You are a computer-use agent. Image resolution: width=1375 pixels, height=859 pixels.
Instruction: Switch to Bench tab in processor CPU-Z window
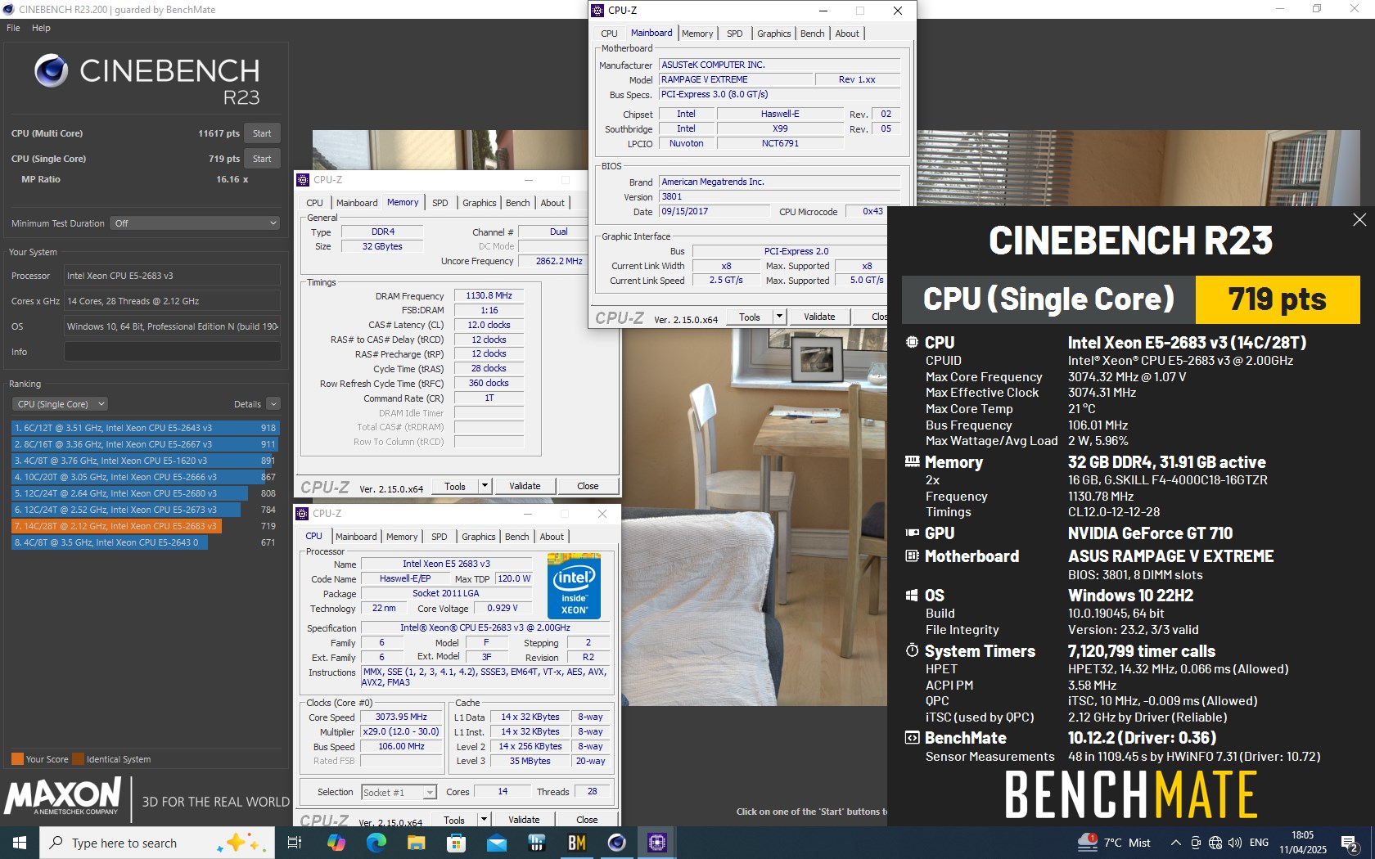click(x=516, y=537)
